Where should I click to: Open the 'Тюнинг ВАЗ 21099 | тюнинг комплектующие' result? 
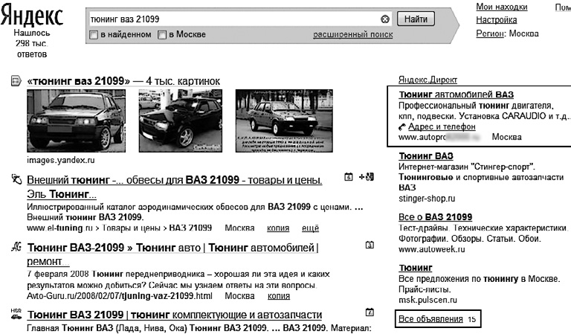[x=175, y=315]
